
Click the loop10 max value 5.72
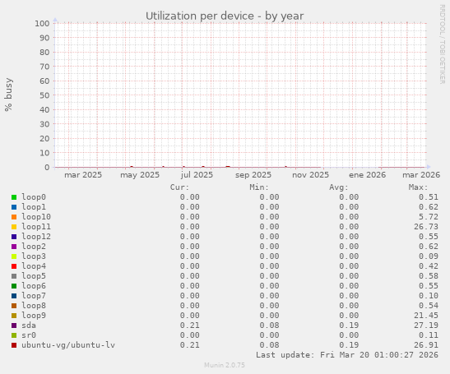click(428, 216)
